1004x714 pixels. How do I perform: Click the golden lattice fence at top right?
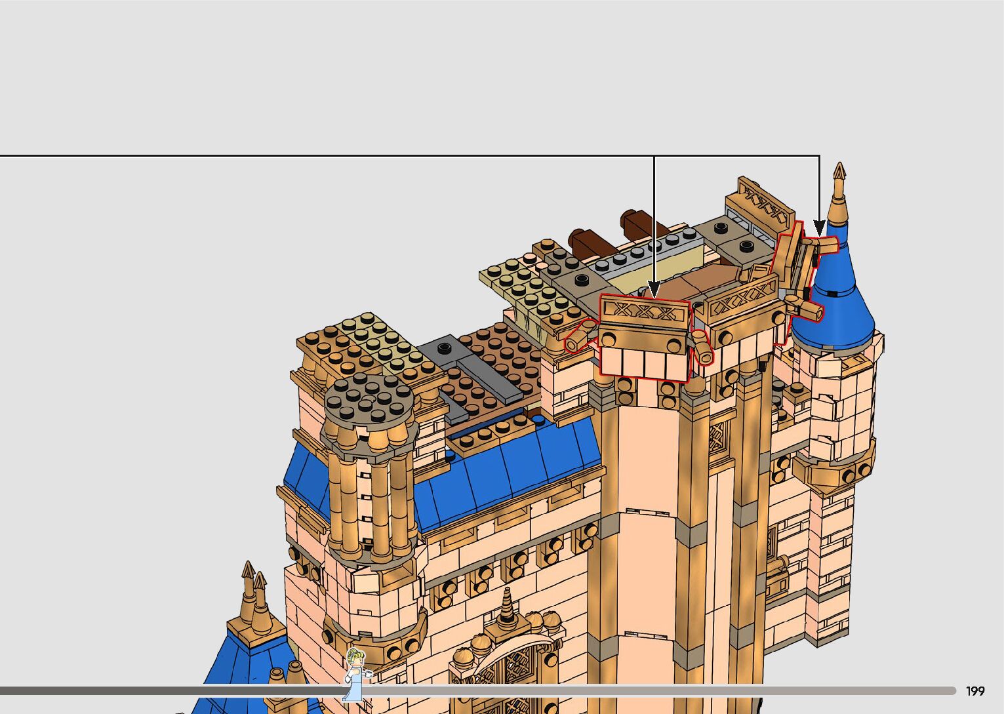pyautogui.click(x=765, y=200)
